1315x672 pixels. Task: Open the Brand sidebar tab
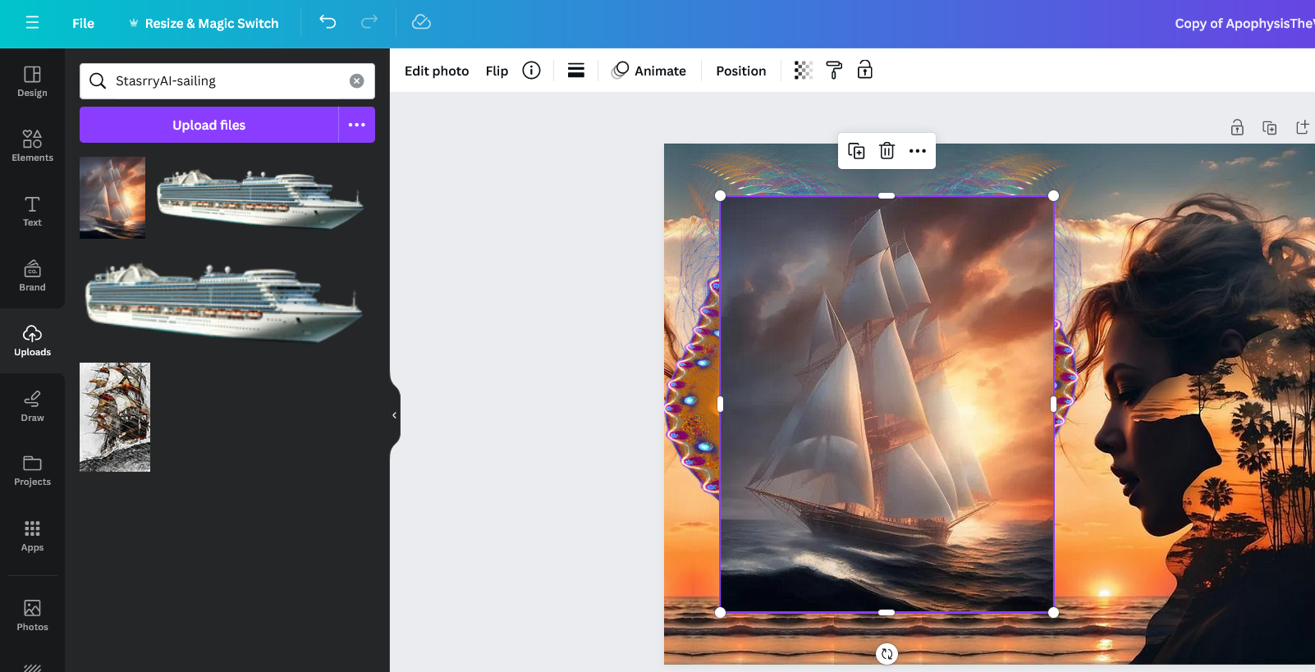pos(32,276)
